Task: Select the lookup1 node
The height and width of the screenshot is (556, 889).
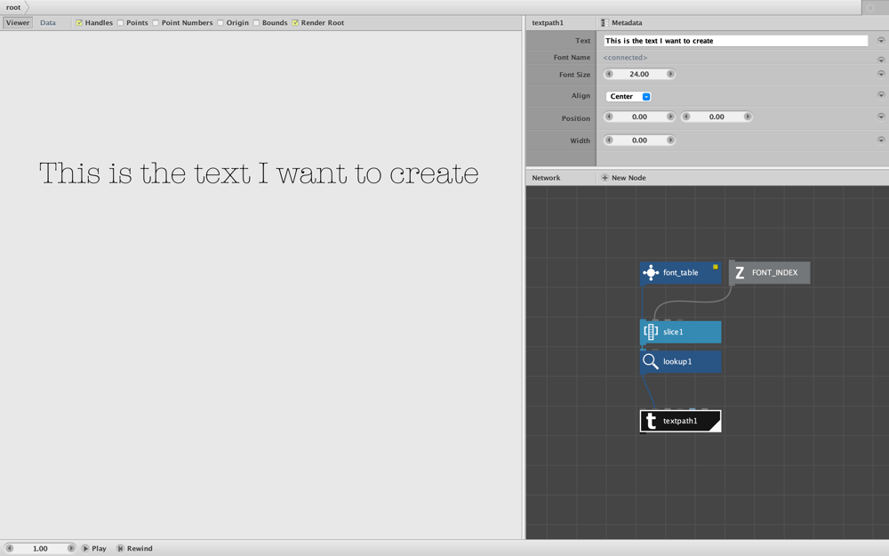Action: [x=680, y=361]
